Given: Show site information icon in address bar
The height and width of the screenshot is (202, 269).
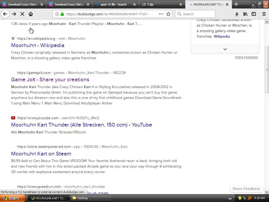Looking at the screenshot, I should [x=57, y=14].
